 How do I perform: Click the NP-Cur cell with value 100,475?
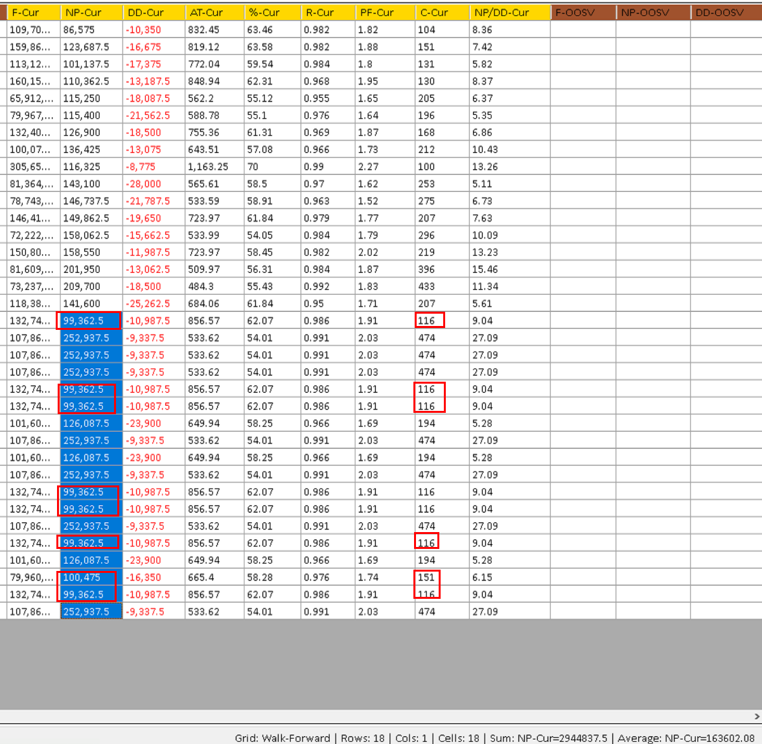pos(91,577)
